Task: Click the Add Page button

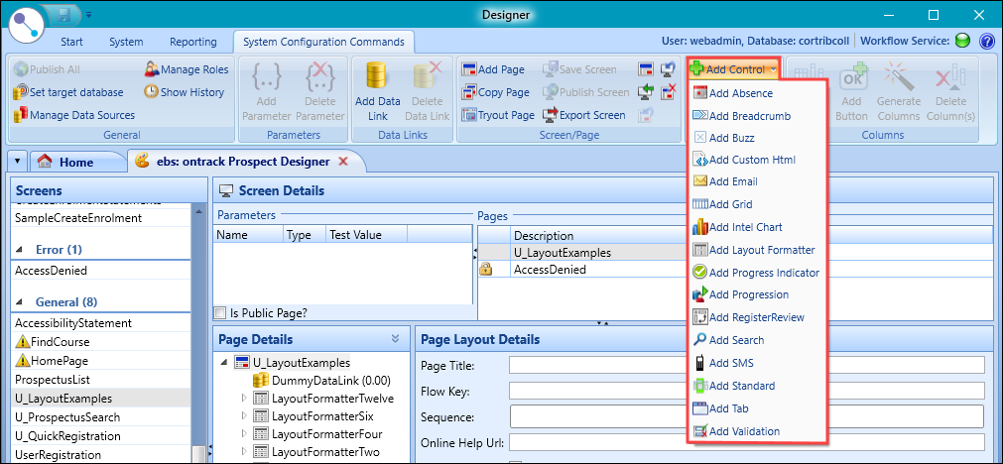Action: [493, 69]
